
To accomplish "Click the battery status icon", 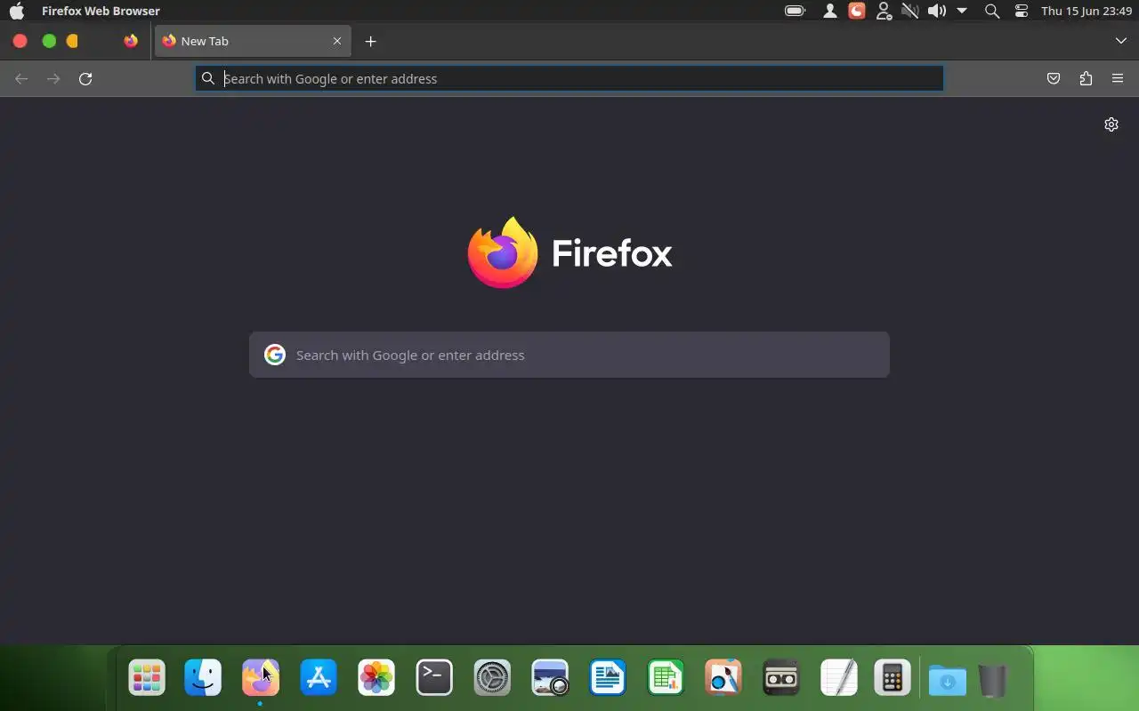I will tap(795, 11).
